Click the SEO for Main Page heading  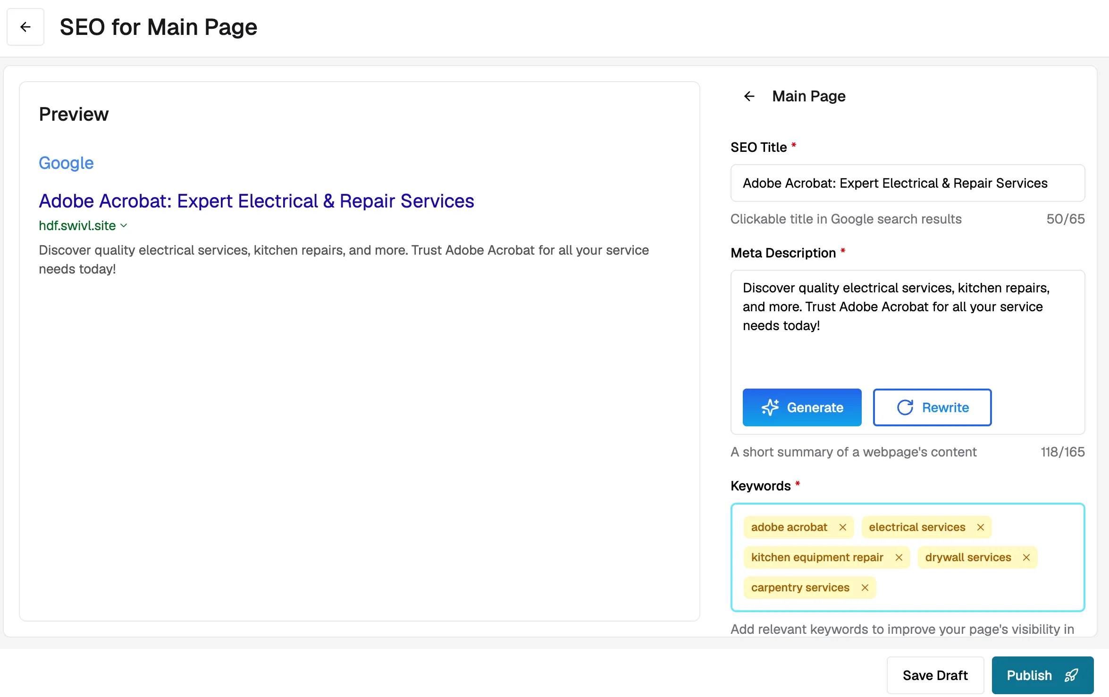pos(159,27)
